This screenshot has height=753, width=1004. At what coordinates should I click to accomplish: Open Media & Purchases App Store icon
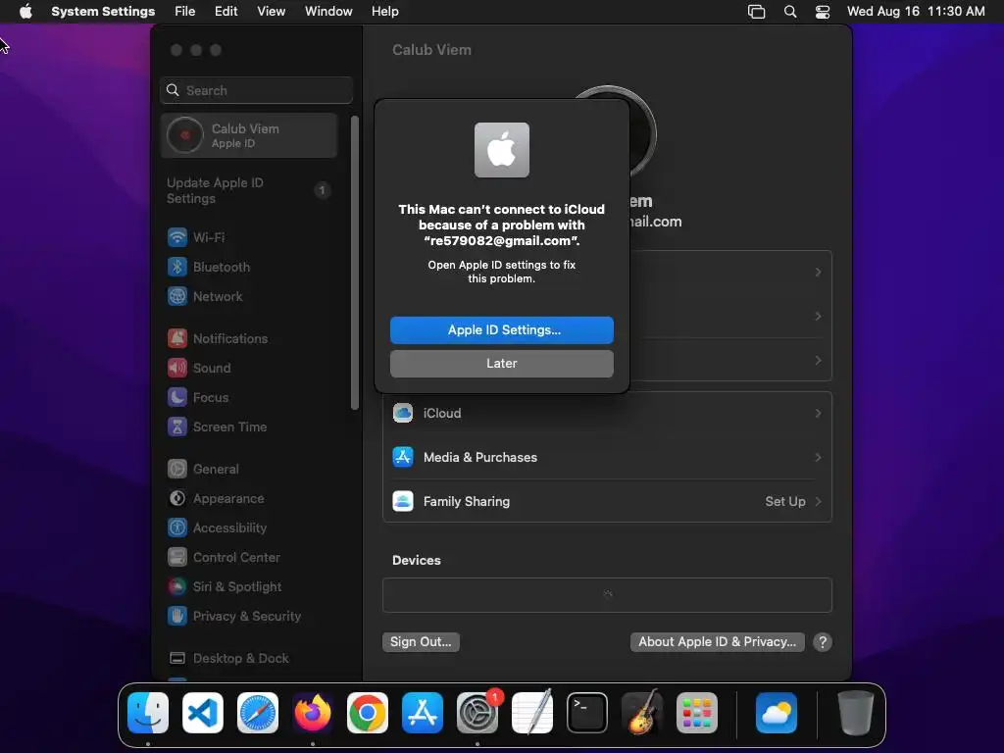click(403, 457)
